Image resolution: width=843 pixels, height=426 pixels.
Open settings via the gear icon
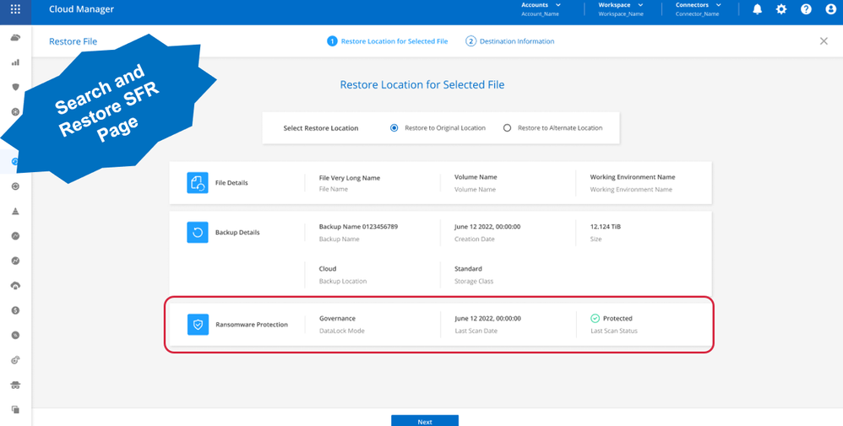[781, 9]
